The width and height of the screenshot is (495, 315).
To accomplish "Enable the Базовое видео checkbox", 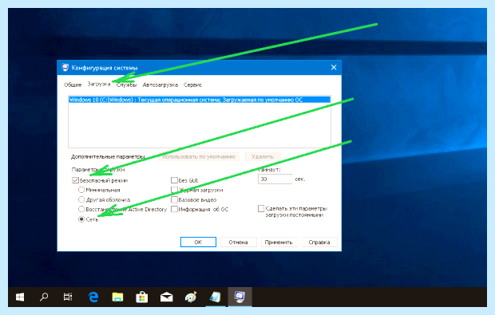I will pos(174,199).
